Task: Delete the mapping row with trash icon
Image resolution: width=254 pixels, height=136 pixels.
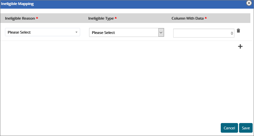Action: tap(238, 31)
